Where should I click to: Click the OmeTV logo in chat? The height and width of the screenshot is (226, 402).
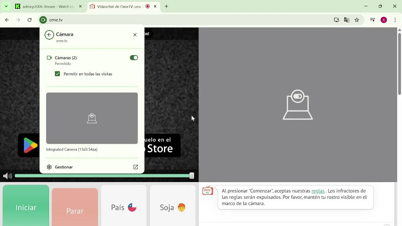(208, 190)
